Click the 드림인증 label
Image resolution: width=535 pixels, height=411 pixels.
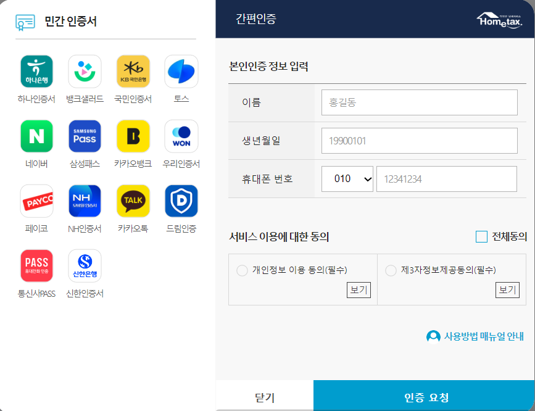[181, 228]
